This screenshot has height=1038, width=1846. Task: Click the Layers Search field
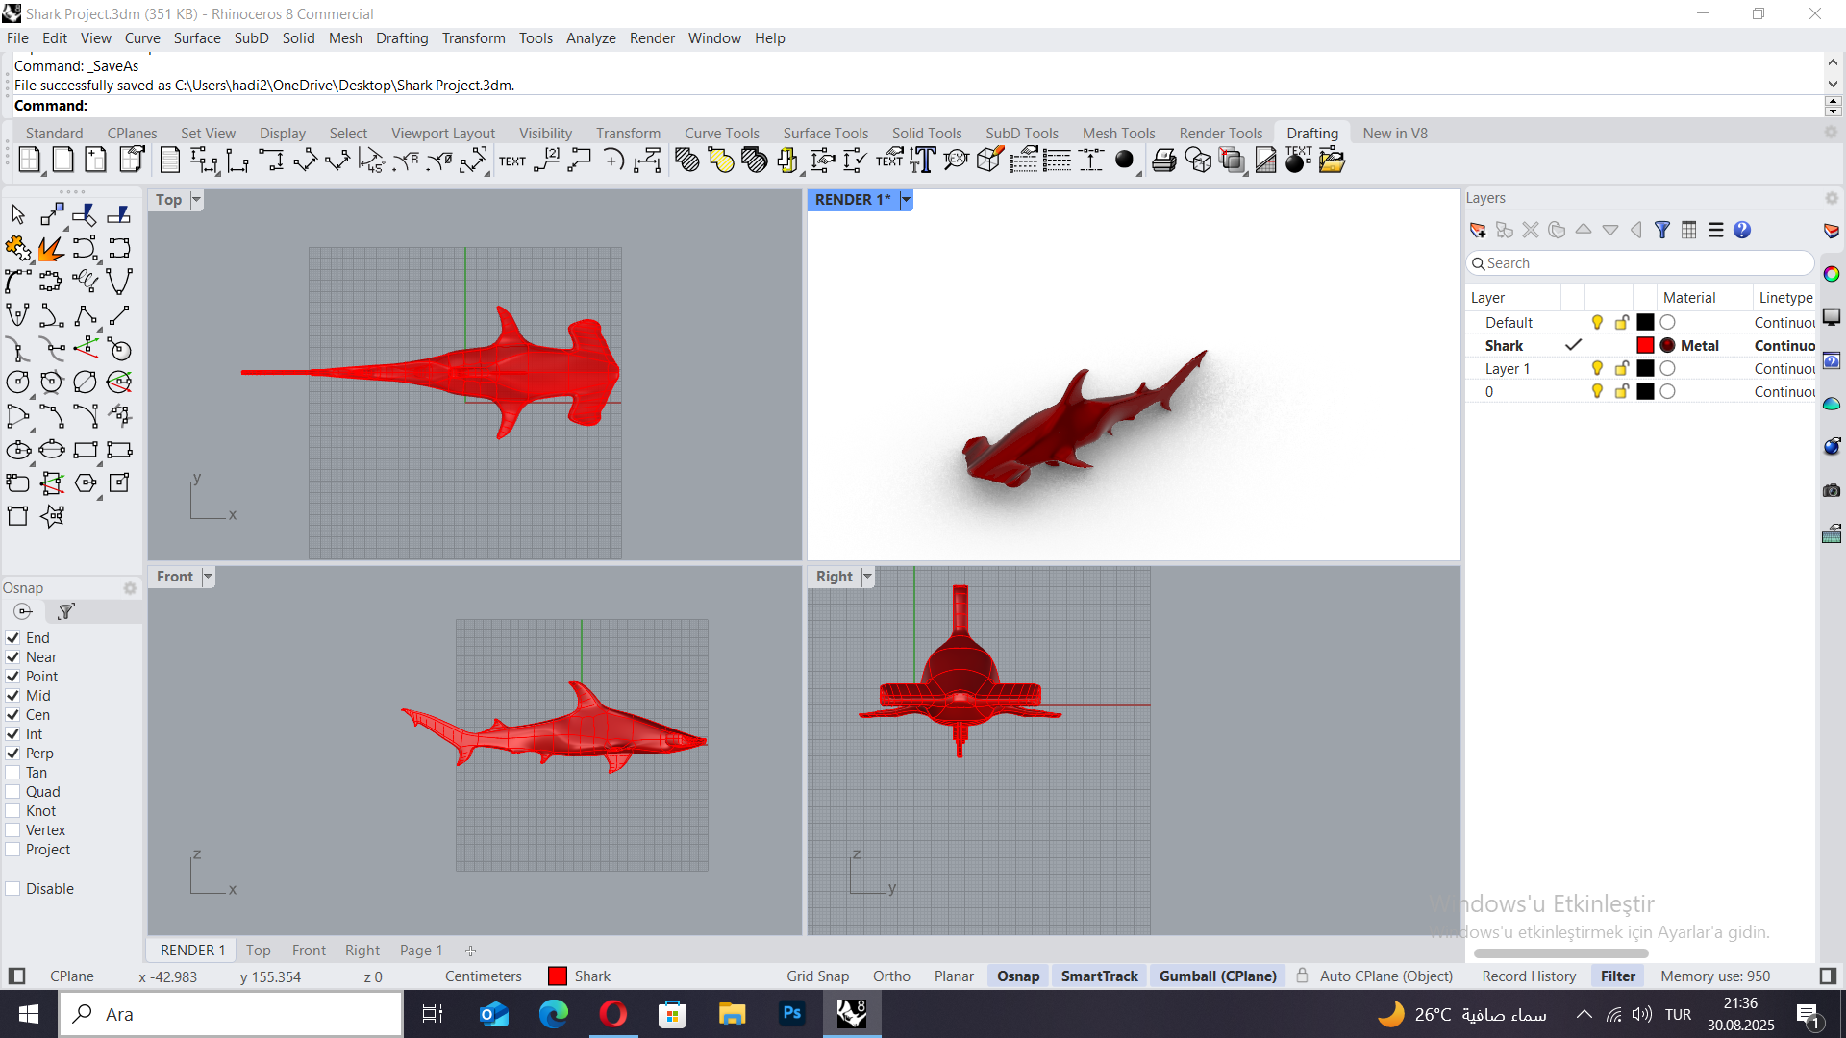point(1640,263)
